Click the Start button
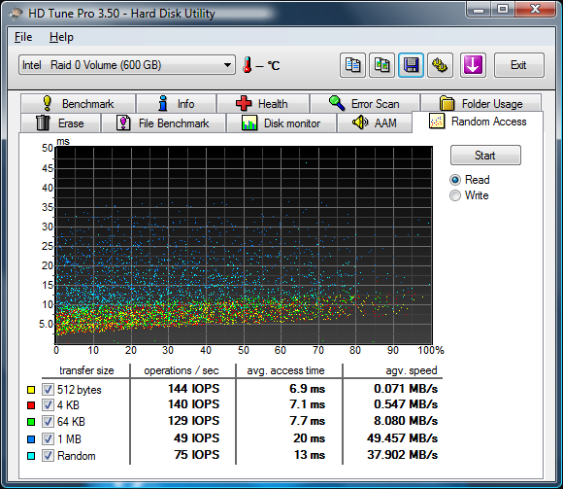Screen dimensions: 563x489 (485, 156)
